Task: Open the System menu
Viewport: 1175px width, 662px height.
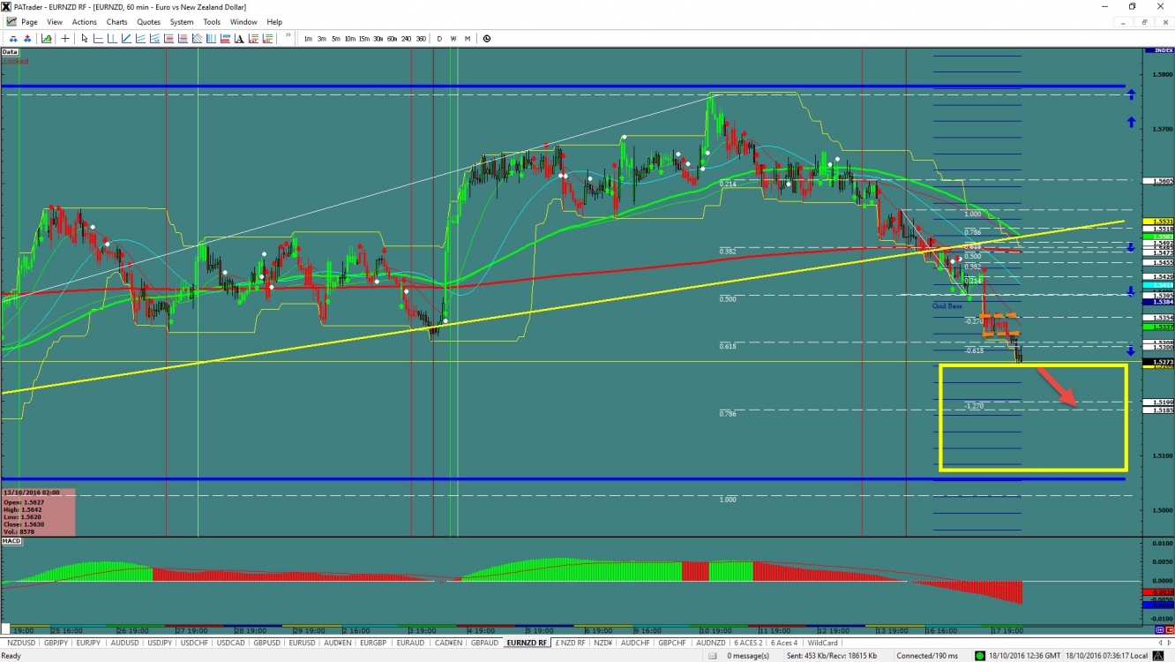Action: point(182,22)
